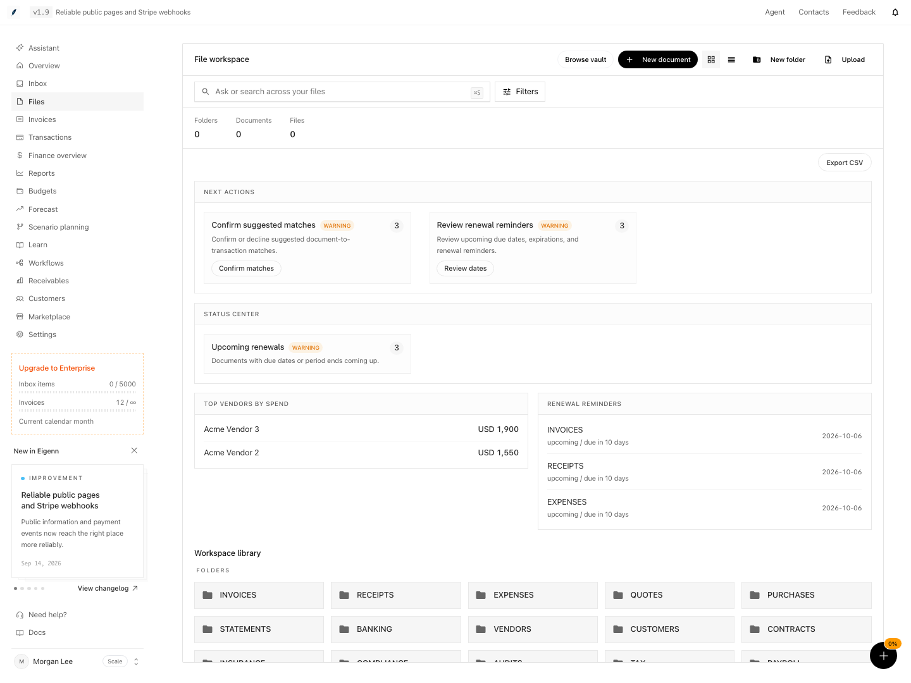Focus the file search field
Image resolution: width=911 pixels, height=683 pixels.
tap(342, 92)
